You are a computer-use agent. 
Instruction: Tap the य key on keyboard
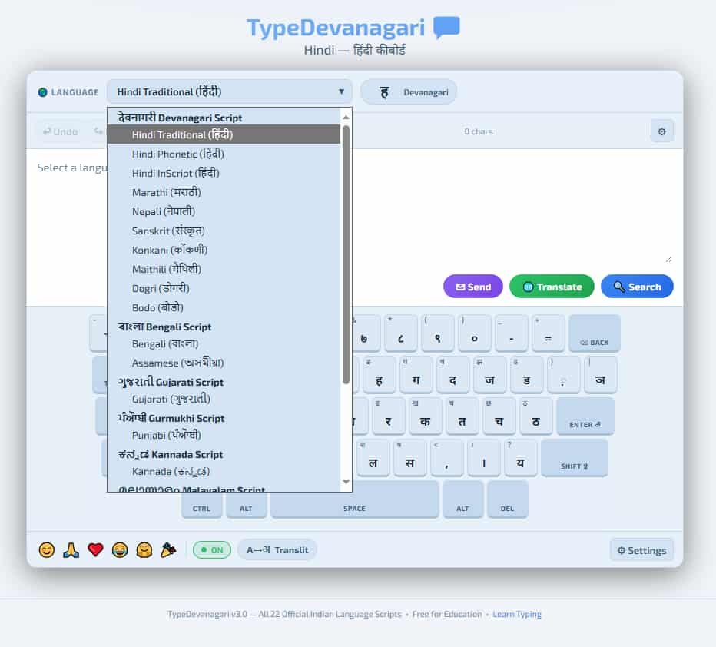click(x=521, y=458)
